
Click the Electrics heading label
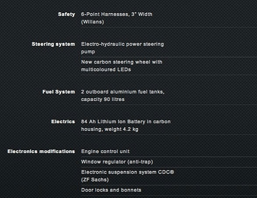point(63,122)
